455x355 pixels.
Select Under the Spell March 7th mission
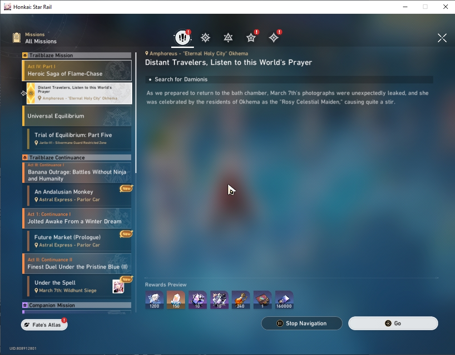[79, 286]
